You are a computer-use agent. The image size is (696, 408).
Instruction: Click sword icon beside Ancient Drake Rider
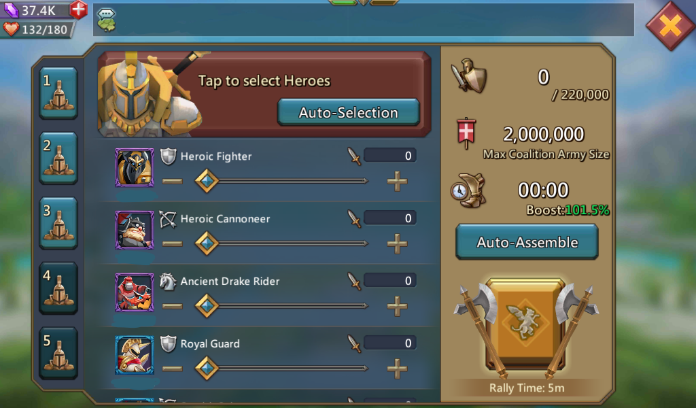tap(353, 281)
